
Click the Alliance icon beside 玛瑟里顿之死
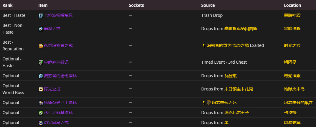(209, 103)
